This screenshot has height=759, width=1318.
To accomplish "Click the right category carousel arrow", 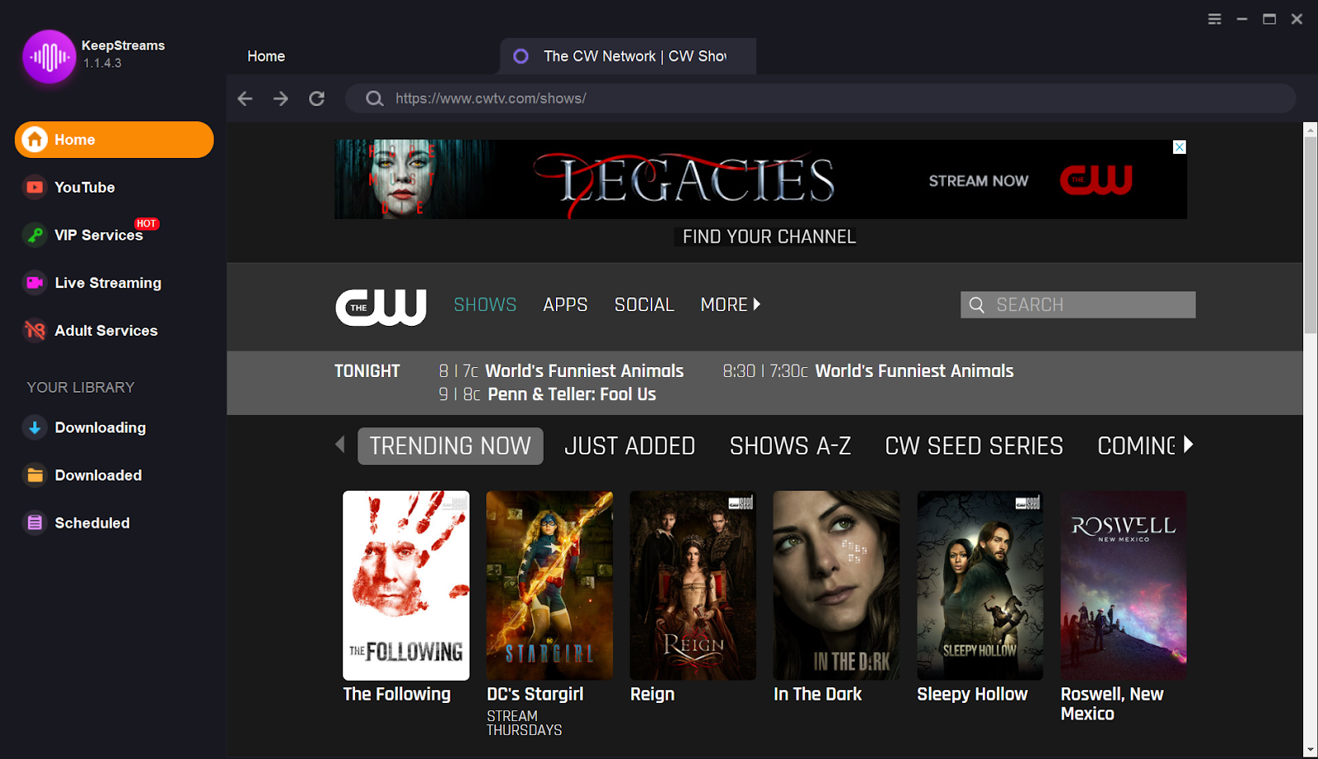I will pyautogui.click(x=1188, y=445).
